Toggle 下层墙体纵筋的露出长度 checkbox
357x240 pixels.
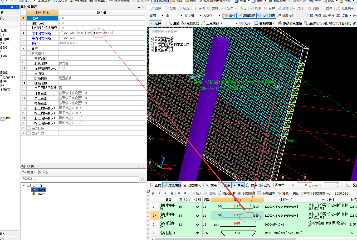(x=152, y=45)
